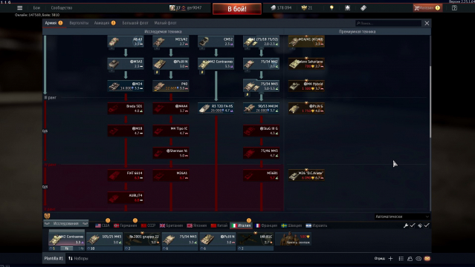
Task: Click the vehicle search input field
Action: 388,23
